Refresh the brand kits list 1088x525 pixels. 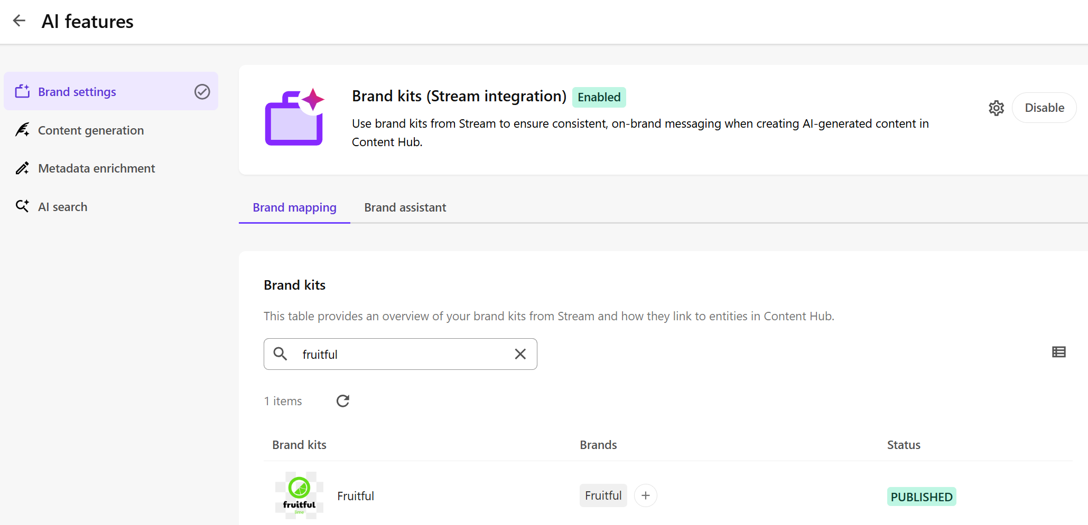pyautogui.click(x=343, y=401)
